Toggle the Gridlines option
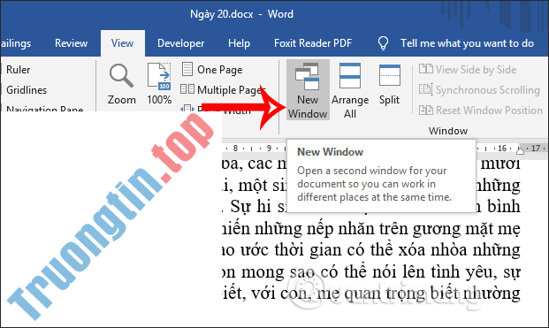 pos(26,90)
